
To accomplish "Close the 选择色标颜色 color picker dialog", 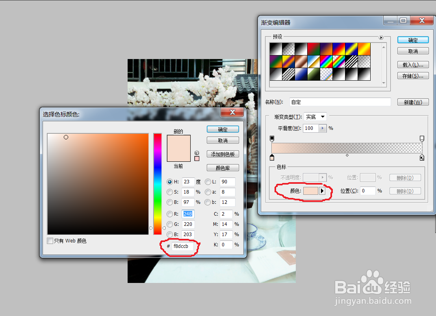I will pos(232,112).
